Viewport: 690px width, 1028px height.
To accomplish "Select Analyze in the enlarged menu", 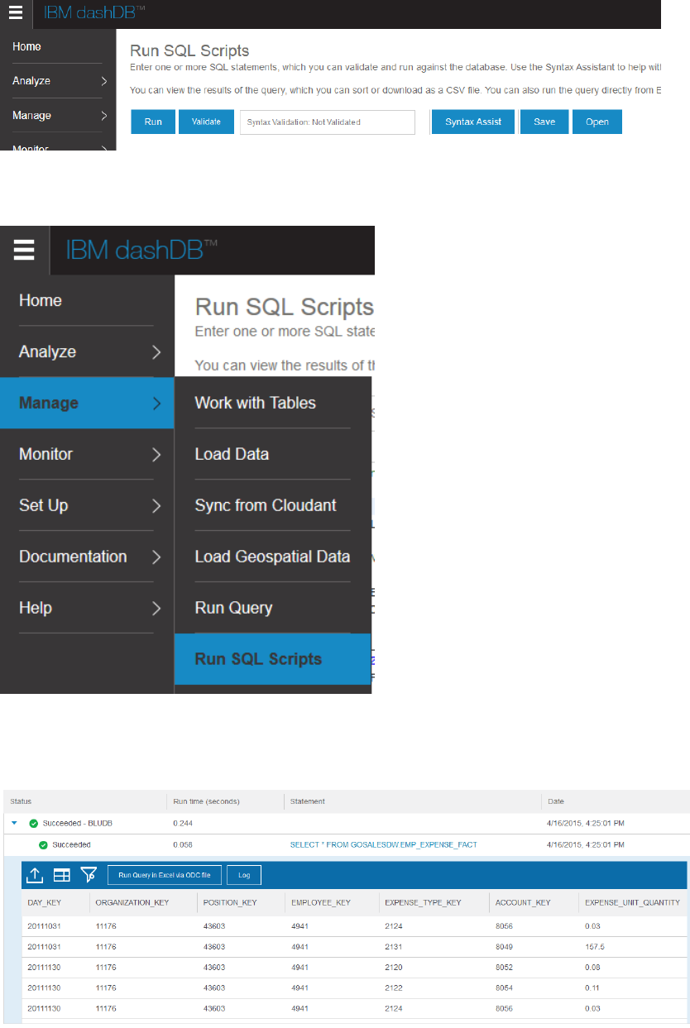I will 47,352.
